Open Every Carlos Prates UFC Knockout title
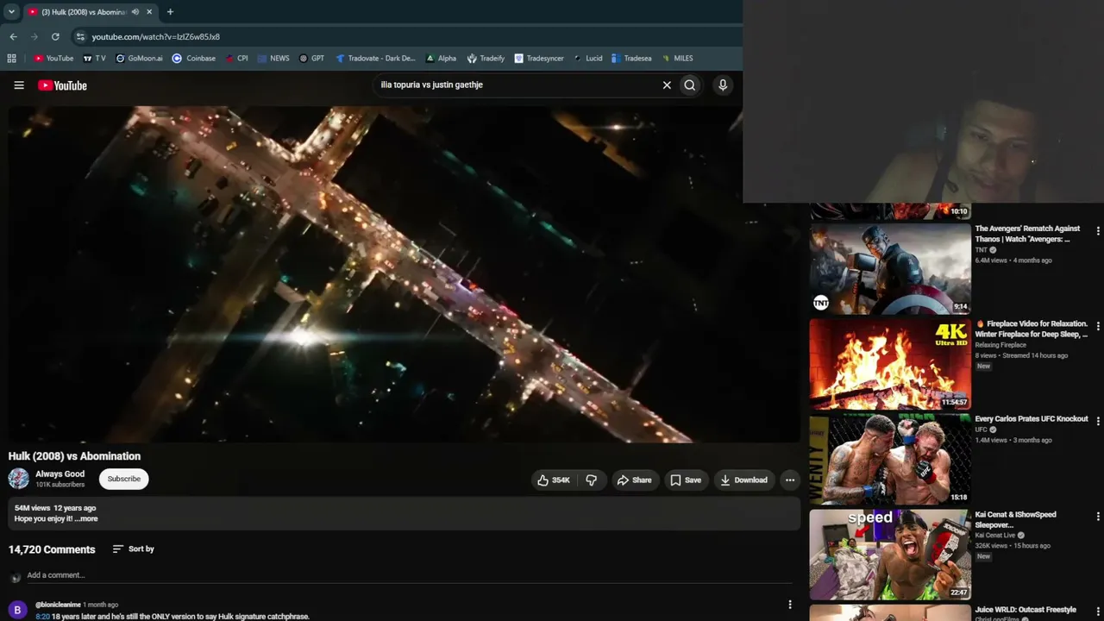 [1032, 418]
